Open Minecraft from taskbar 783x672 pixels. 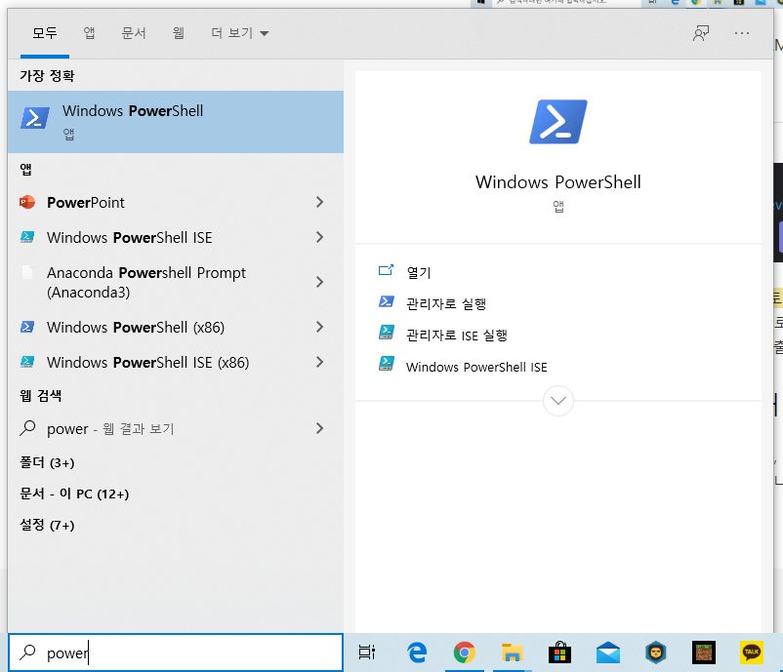pyautogui.click(x=704, y=652)
